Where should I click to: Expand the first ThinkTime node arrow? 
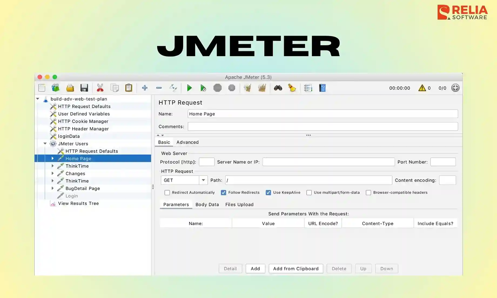pos(53,166)
